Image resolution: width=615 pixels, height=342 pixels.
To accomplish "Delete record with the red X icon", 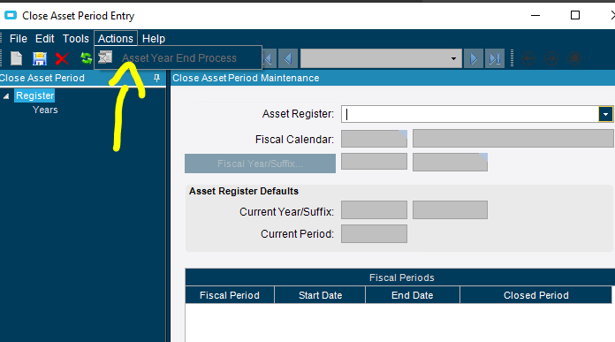I will (x=62, y=59).
